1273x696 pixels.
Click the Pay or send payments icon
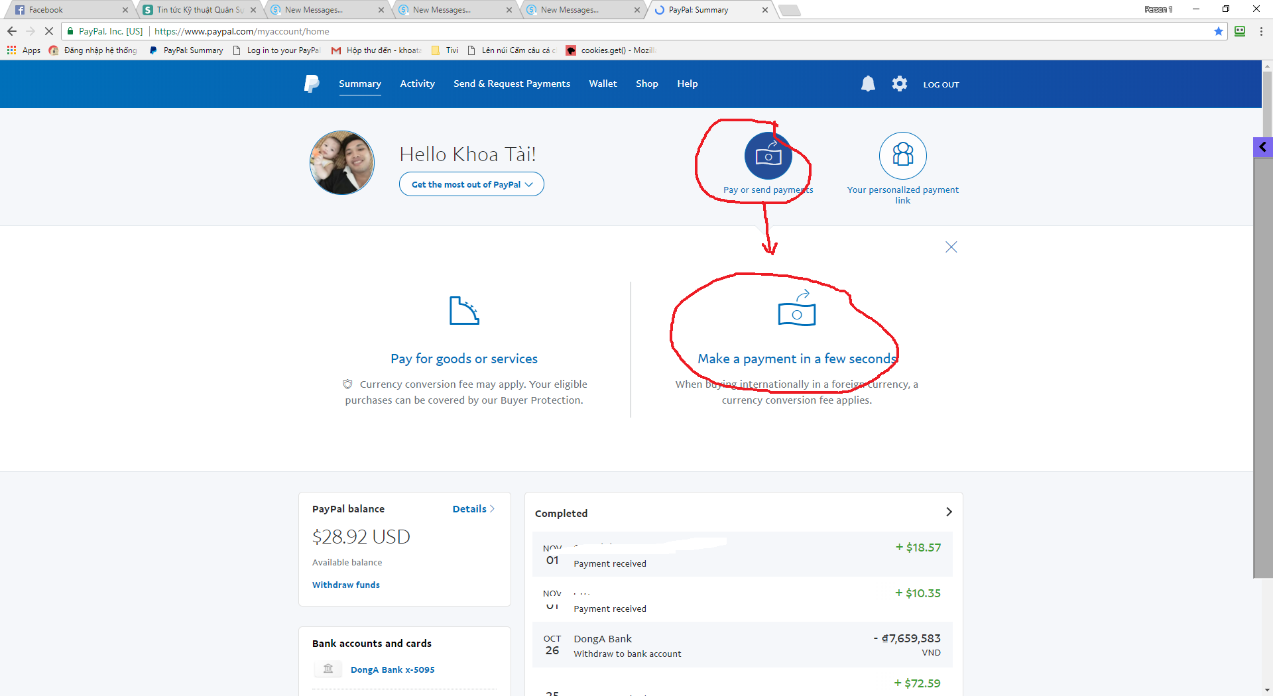[768, 156]
